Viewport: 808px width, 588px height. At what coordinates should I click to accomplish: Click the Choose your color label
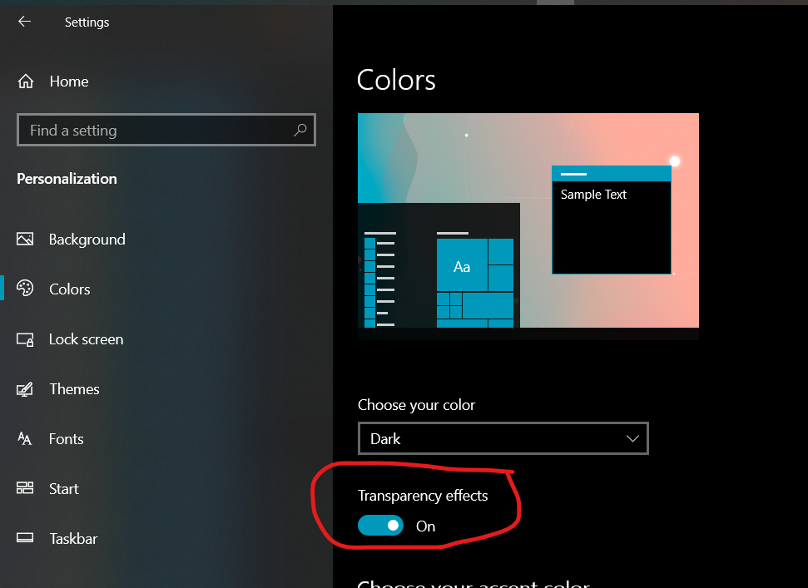[416, 405]
